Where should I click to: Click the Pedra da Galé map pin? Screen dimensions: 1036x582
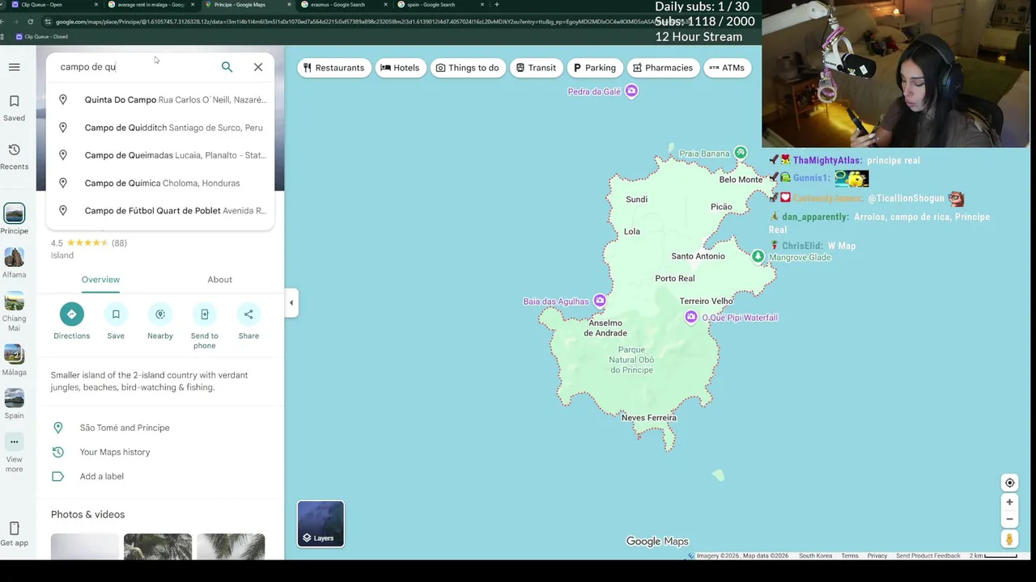coord(631,91)
